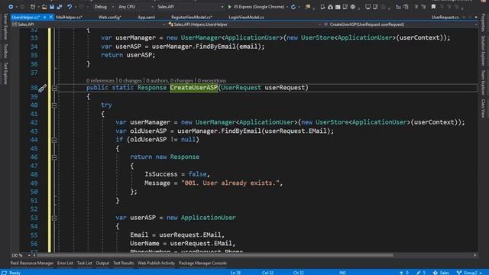
Task: Open the IIS Express browser target dropdown arrow
Action: [x=287, y=7]
